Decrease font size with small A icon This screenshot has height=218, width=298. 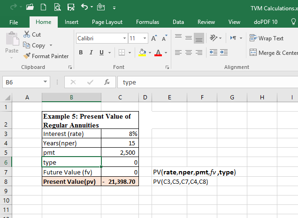[165, 38]
